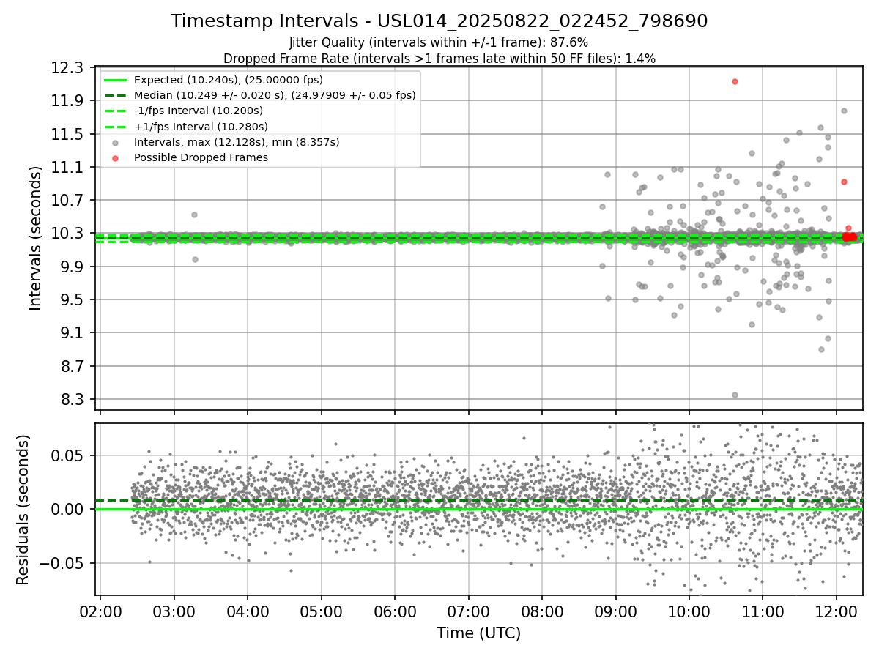Click the red dropped-frame point near 12.1 seconds

[x=735, y=81]
